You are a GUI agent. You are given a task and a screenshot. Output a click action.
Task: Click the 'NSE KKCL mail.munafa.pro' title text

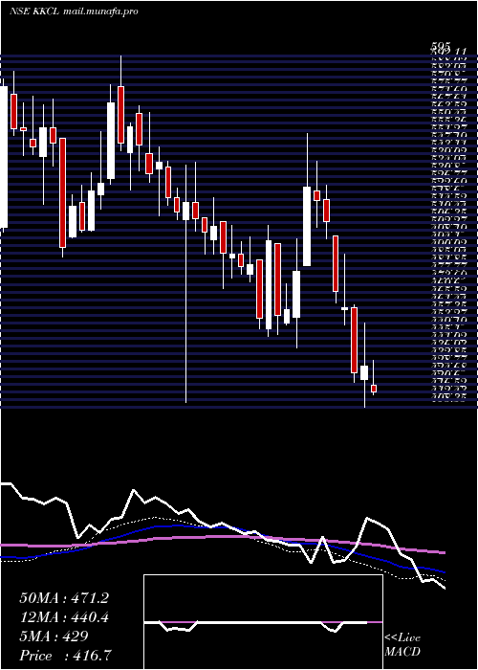(x=74, y=11)
